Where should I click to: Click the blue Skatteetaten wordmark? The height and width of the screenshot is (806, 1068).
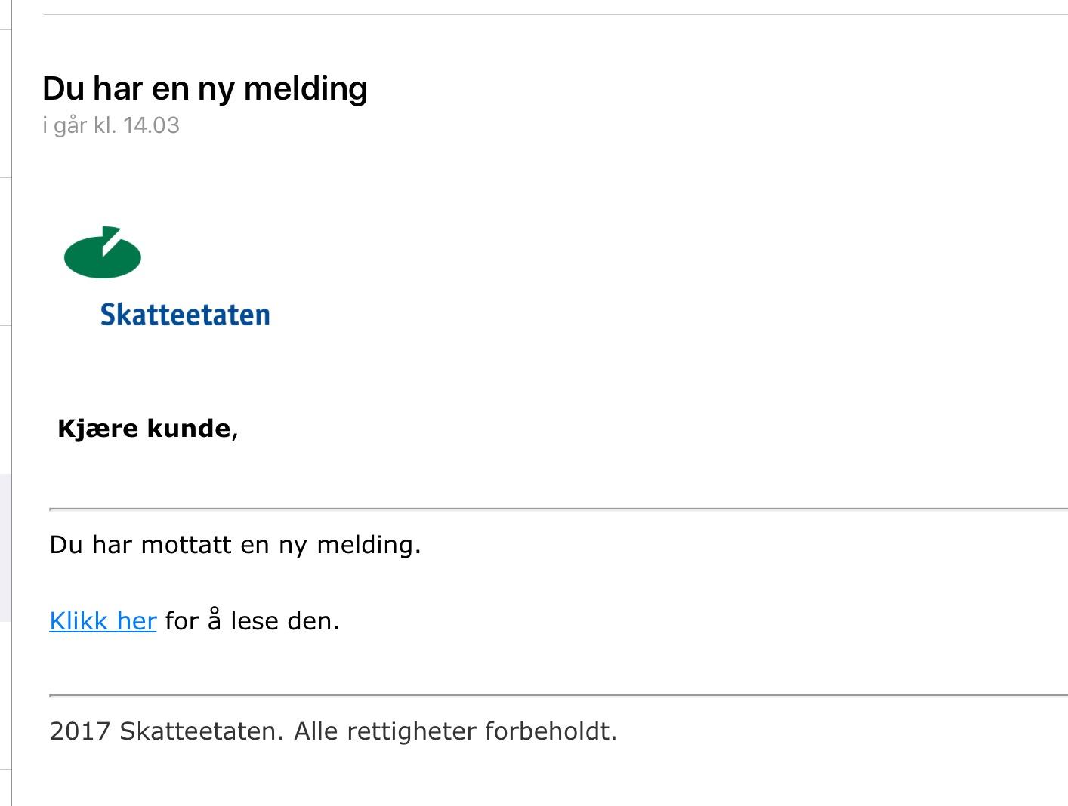(185, 315)
